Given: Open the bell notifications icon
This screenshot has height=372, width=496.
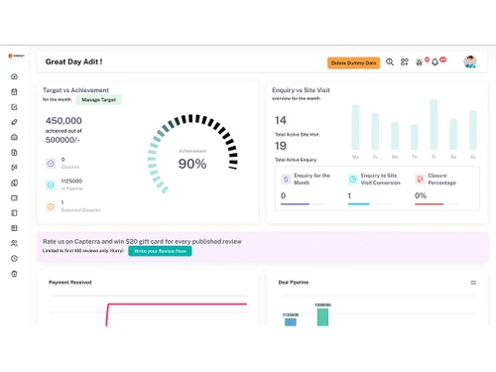Looking at the screenshot, I should point(435,62).
